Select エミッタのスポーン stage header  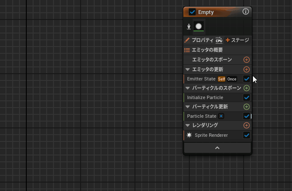(217, 60)
